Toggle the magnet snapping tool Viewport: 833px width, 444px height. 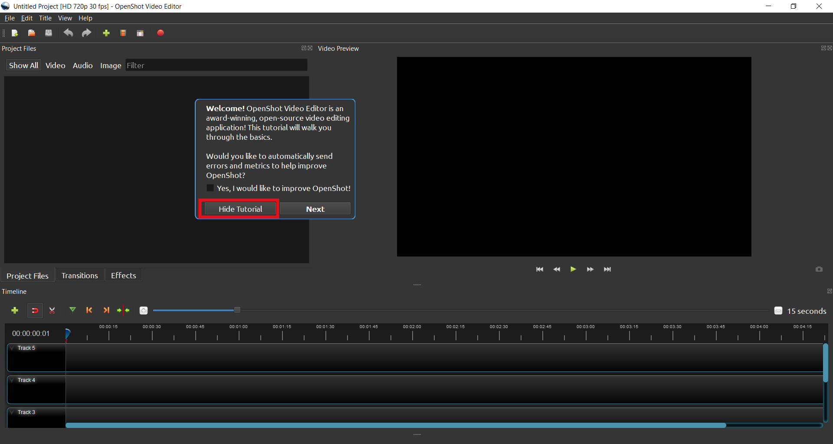tap(35, 310)
